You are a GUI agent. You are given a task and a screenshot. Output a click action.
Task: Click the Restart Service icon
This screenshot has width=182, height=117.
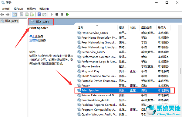tap(67, 14)
